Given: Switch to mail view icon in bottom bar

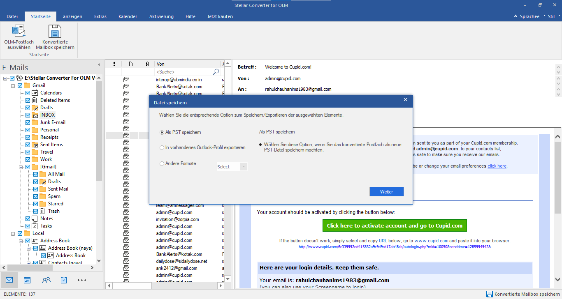Looking at the screenshot, I should coord(9,280).
